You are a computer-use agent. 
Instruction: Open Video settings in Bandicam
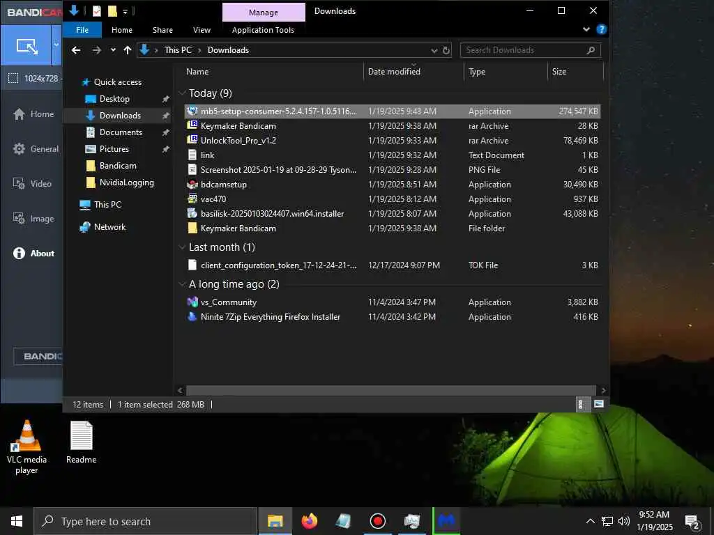tap(32, 184)
